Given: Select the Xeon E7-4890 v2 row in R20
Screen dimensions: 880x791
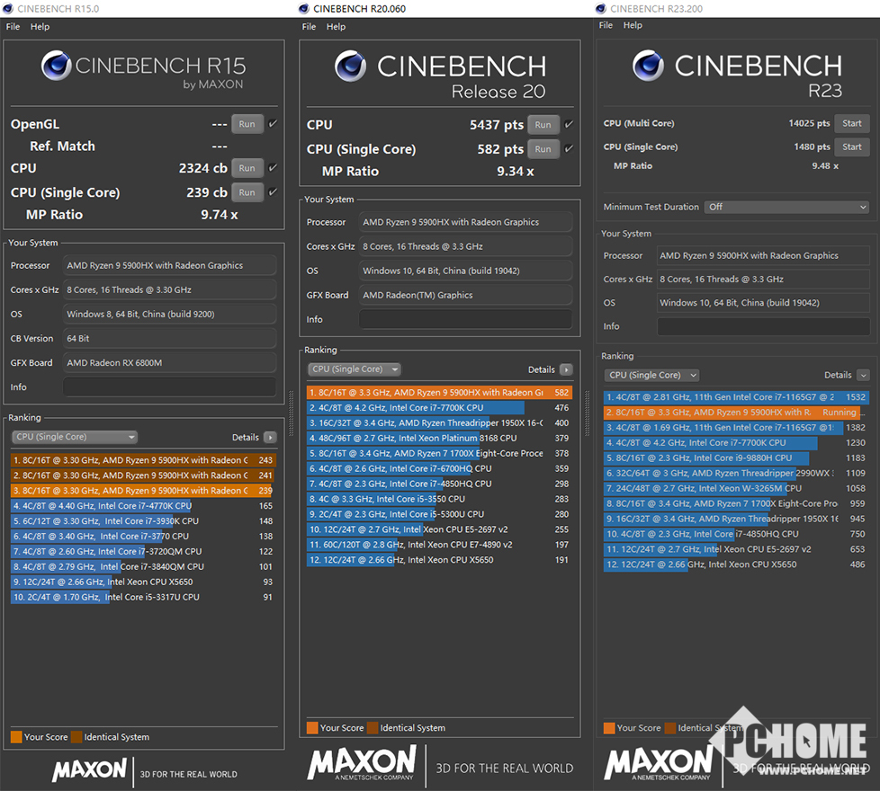Looking at the screenshot, I should tap(439, 545).
